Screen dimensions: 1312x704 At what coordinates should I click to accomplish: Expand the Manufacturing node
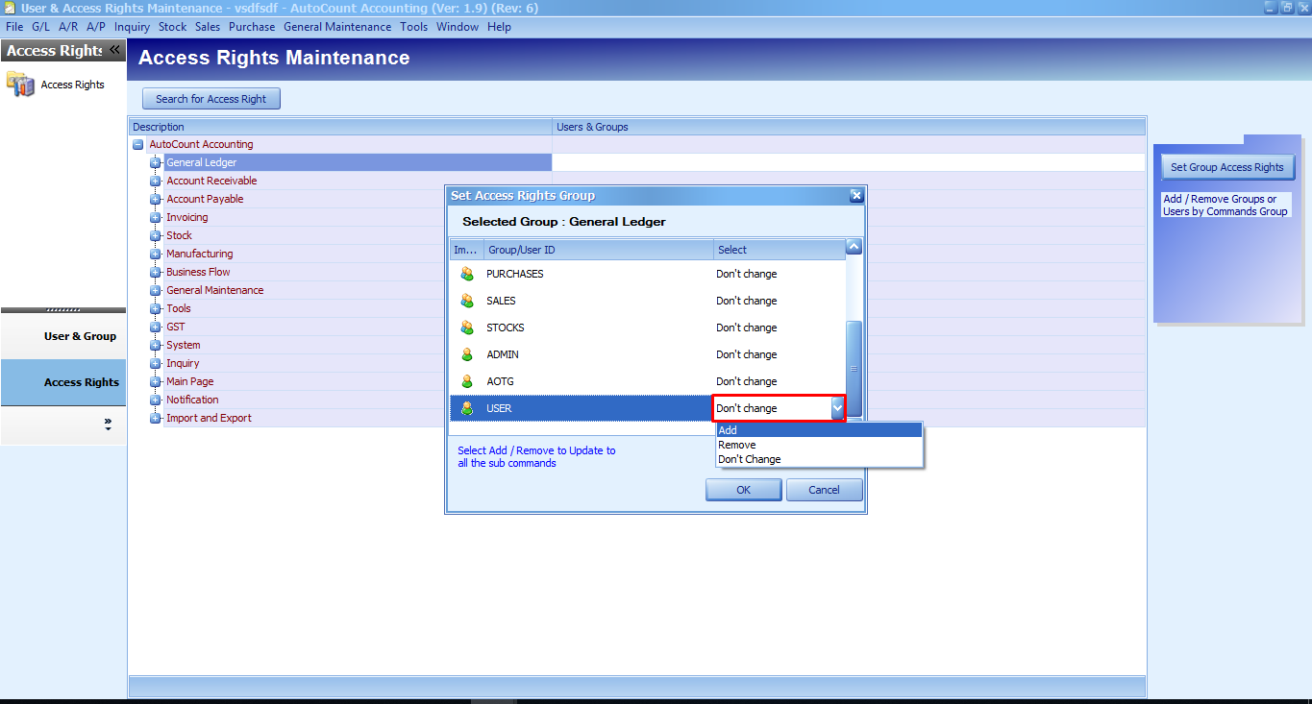[155, 255]
